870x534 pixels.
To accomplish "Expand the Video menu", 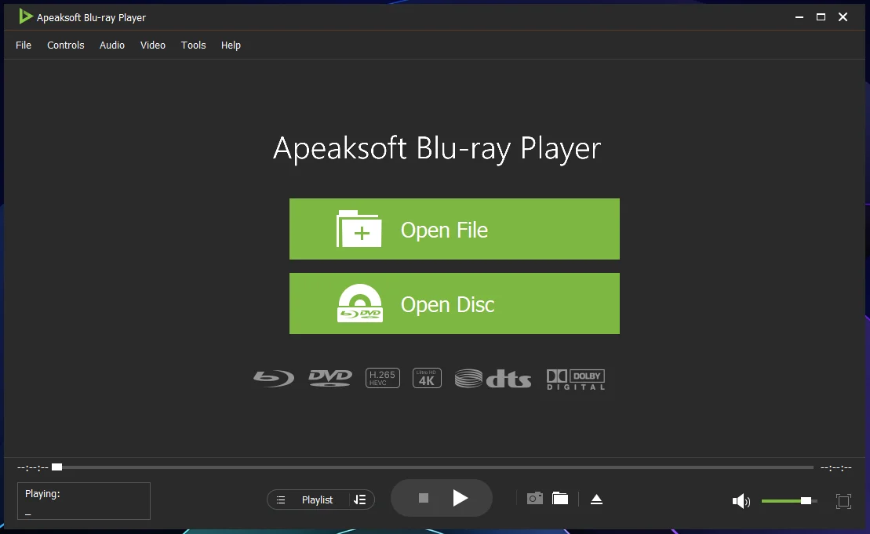I will click(x=152, y=45).
